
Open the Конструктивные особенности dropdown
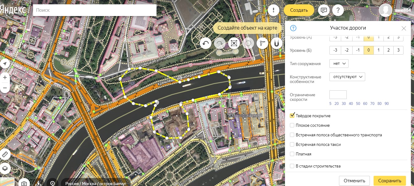pos(347,77)
